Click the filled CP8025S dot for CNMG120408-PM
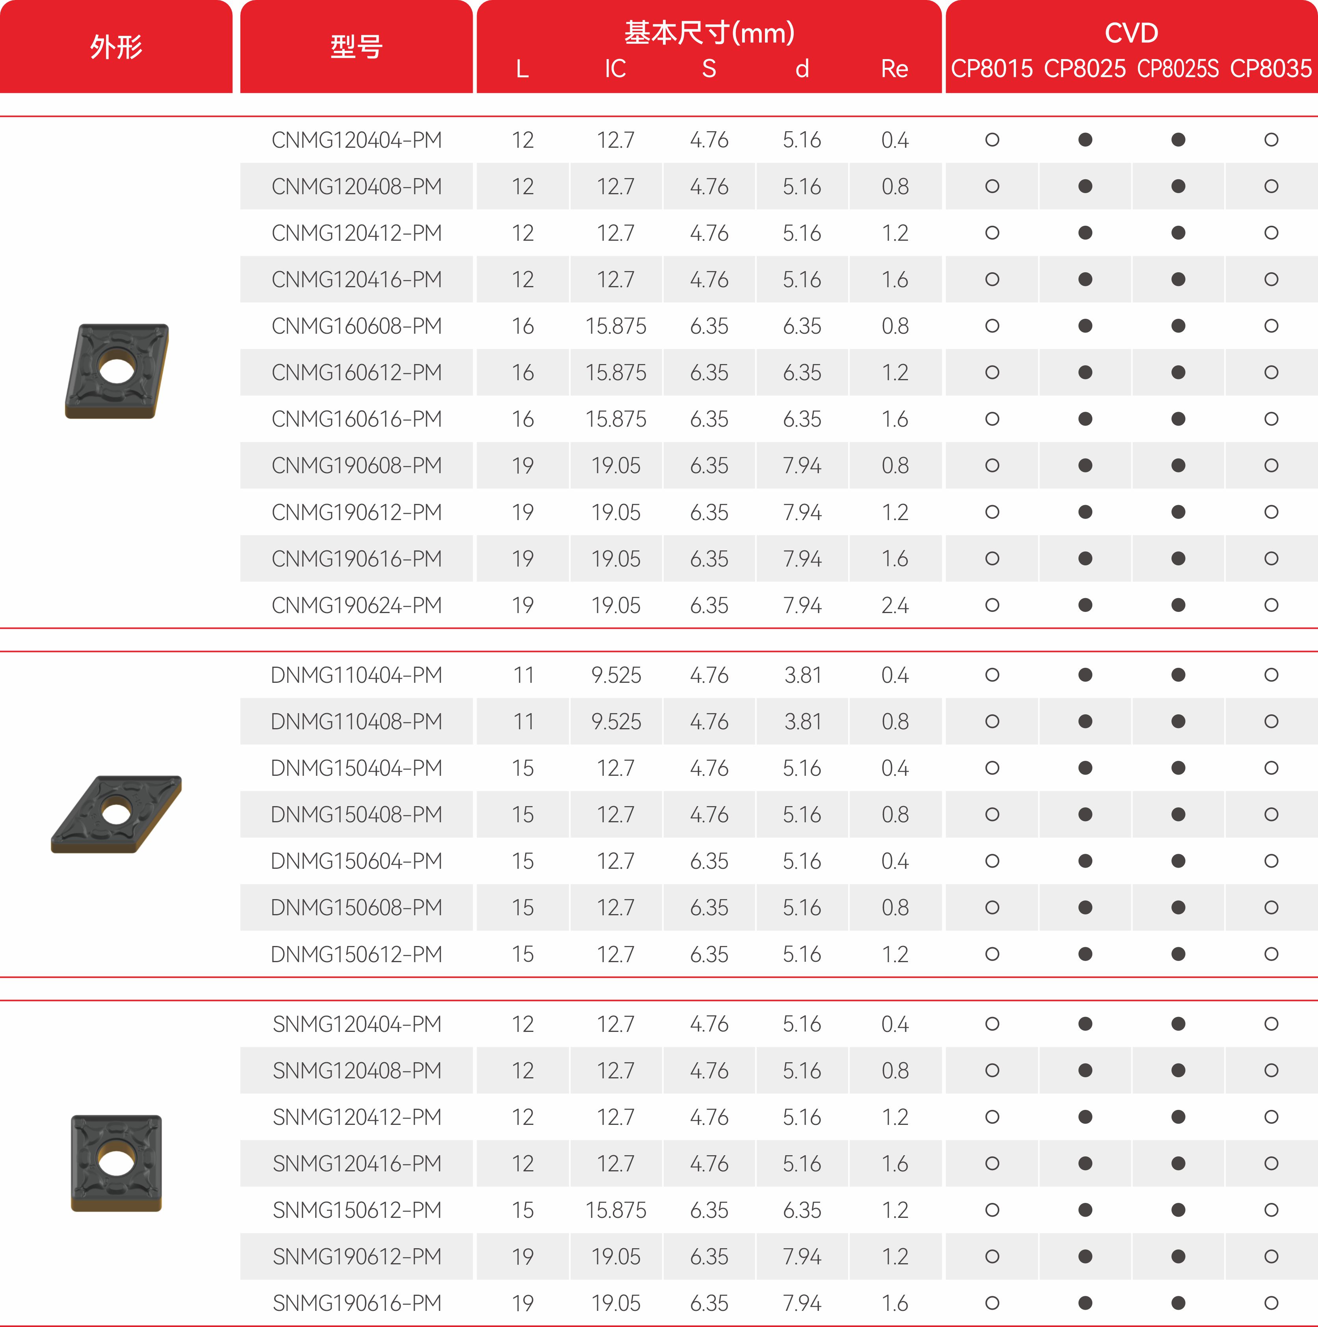 [x=1178, y=186]
